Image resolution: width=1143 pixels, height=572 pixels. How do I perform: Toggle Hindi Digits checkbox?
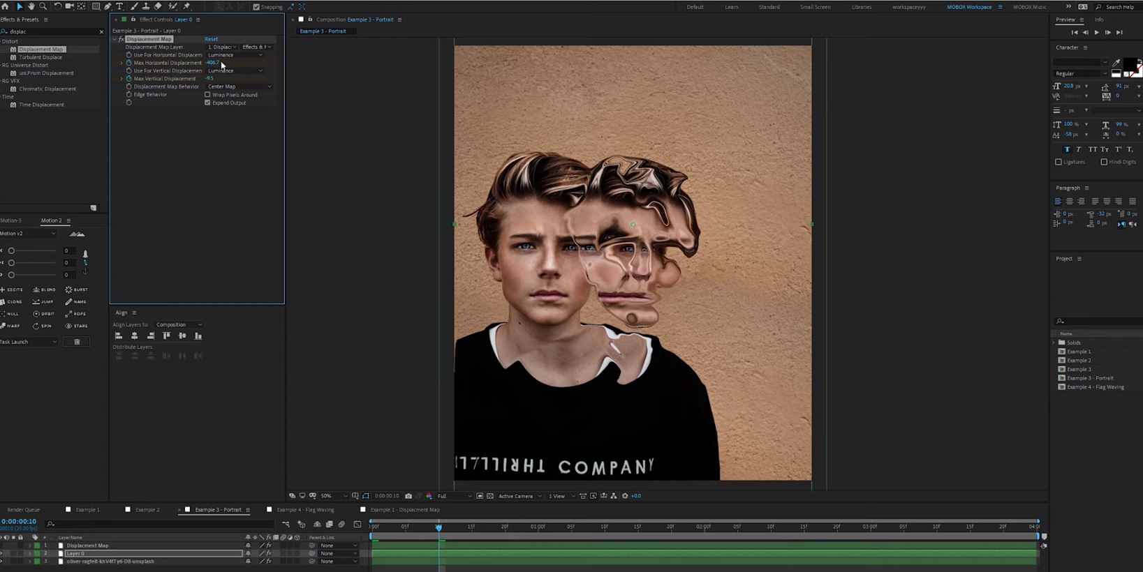(1104, 162)
